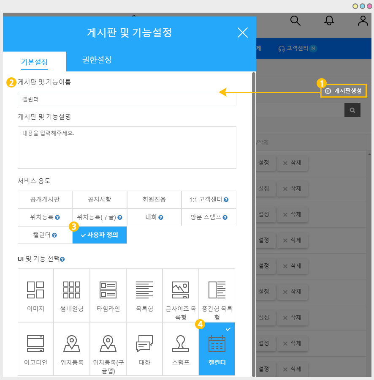Screen dimensions: 374x380
Task: Click the 게시판 및 기능설명 text area
Action: 127,147
